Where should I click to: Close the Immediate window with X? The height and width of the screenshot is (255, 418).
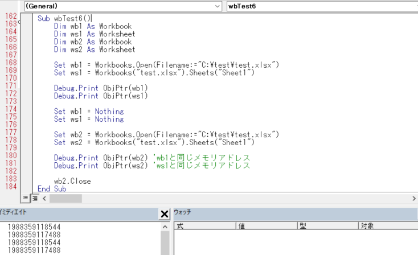coord(165,213)
